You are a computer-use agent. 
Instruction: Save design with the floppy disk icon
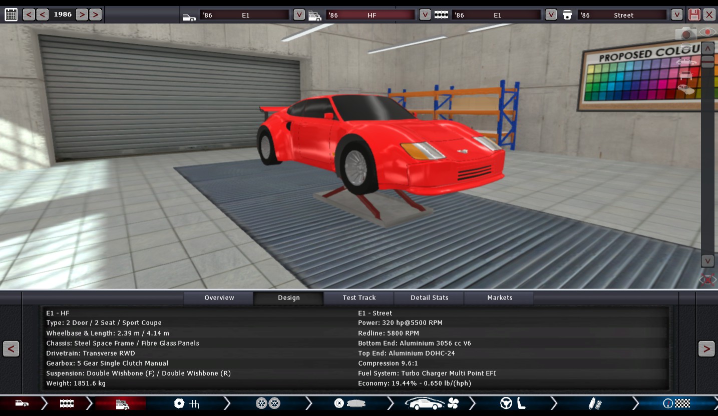coord(694,14)
